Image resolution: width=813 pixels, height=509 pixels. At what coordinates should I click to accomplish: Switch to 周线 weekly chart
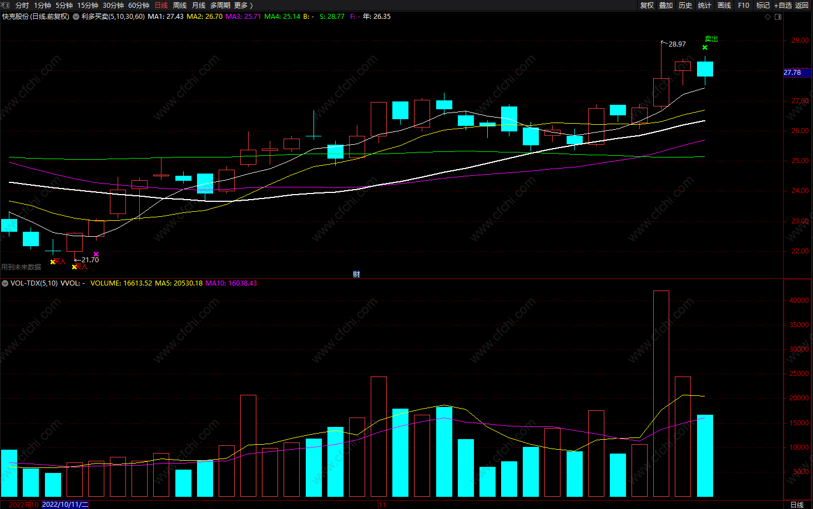pos(180,5)
